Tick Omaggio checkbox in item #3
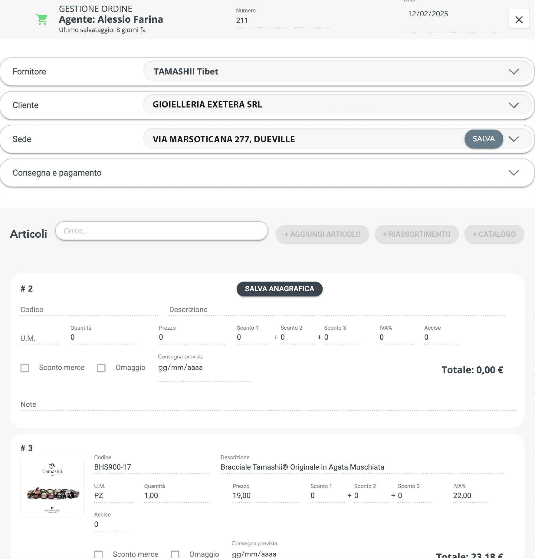 point(175,554)
